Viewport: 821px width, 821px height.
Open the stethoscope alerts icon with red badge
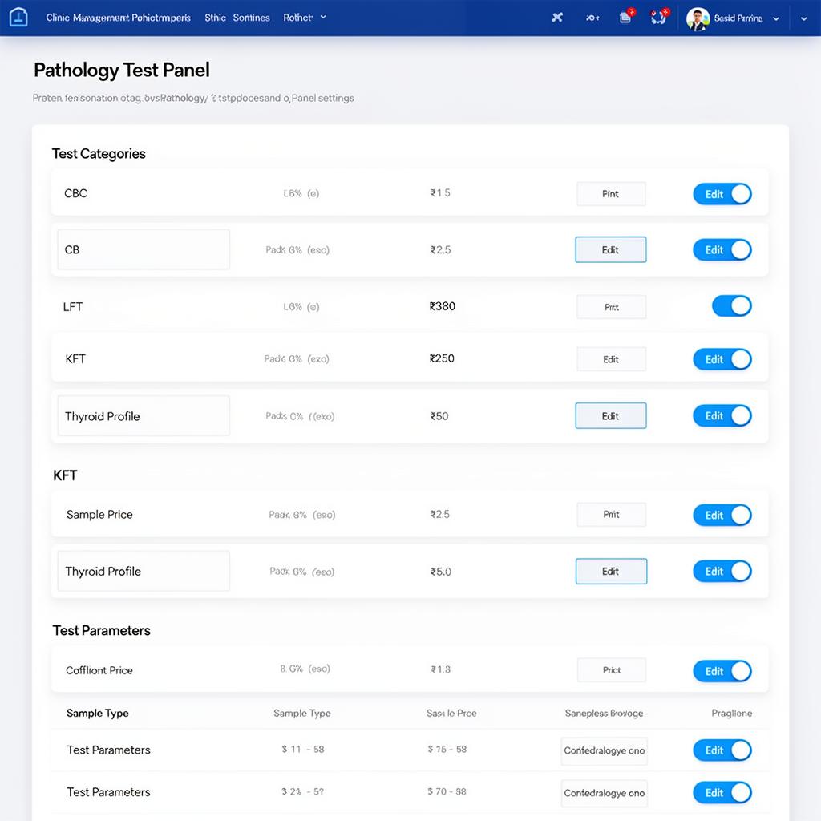[x=659, y=17]
